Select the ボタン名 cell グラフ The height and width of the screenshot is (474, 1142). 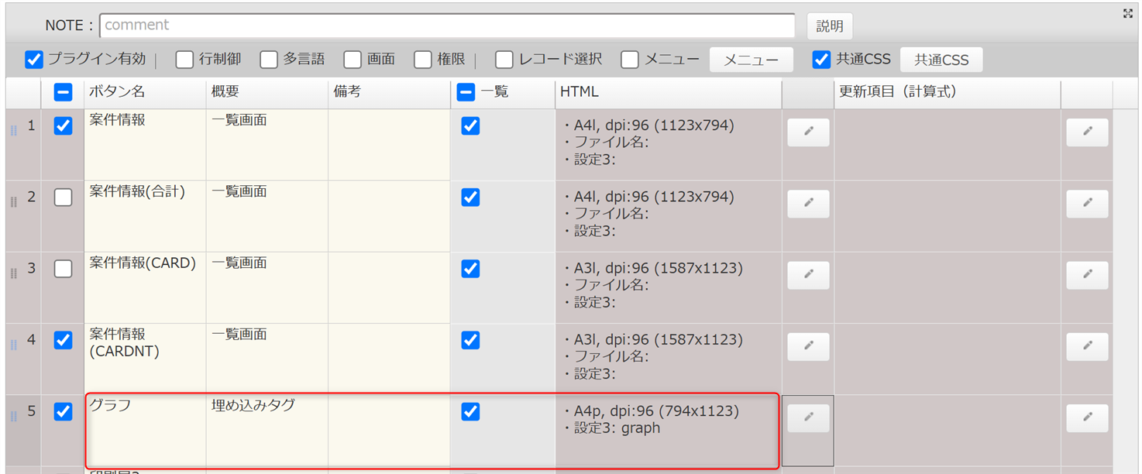145,431
